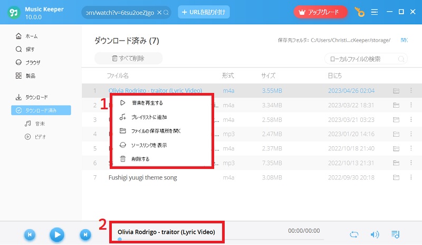Sort by サイズ column header
422x245 pixels.
(268, 76)
